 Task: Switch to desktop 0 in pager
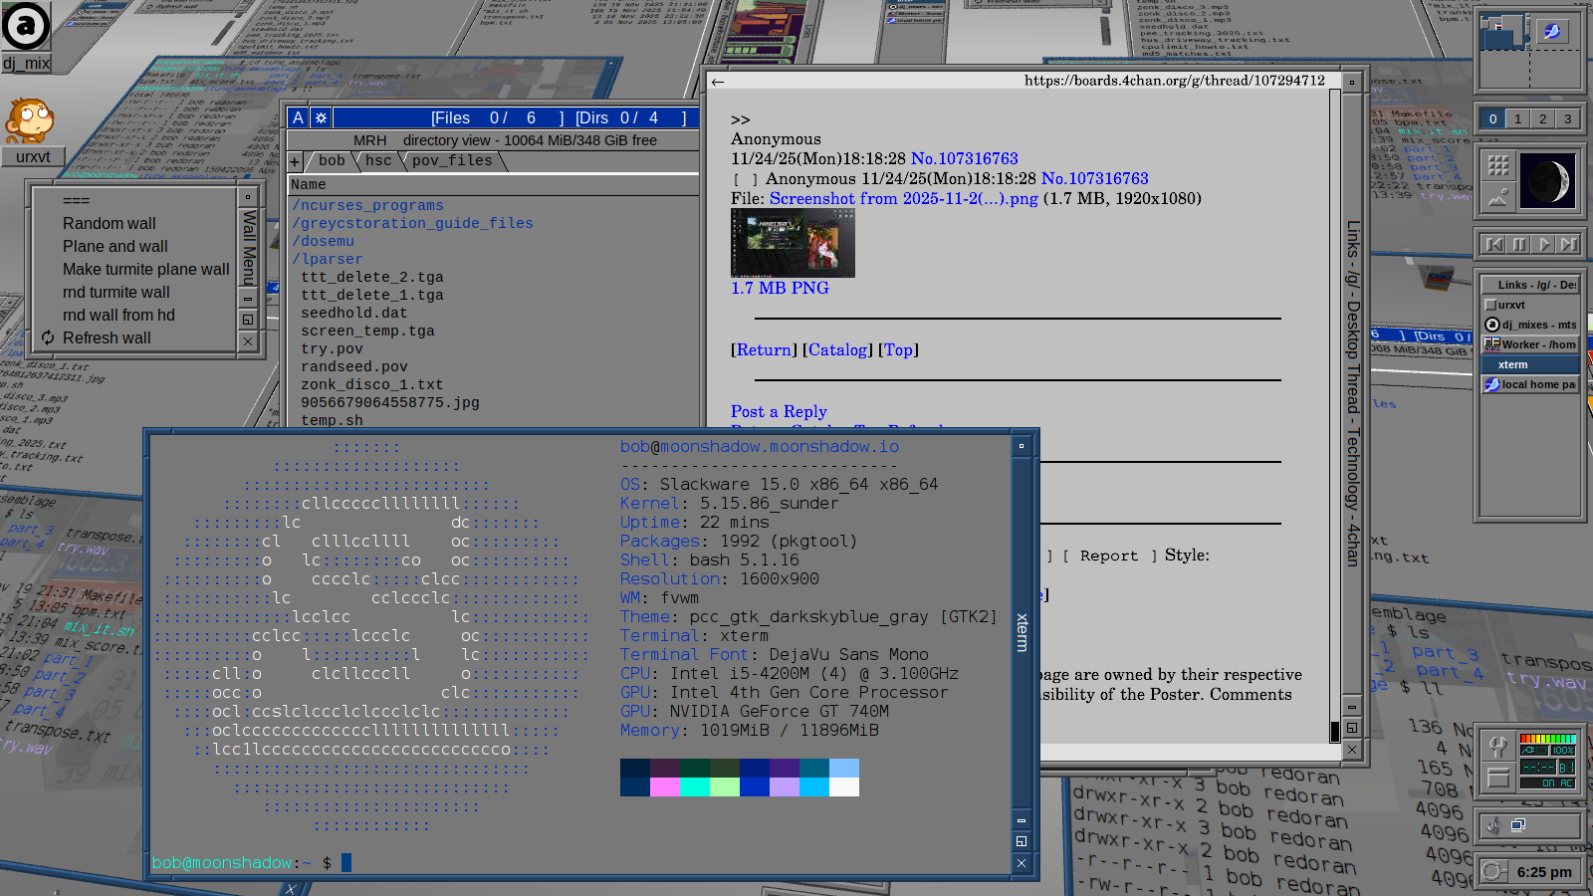point(1492,118)
